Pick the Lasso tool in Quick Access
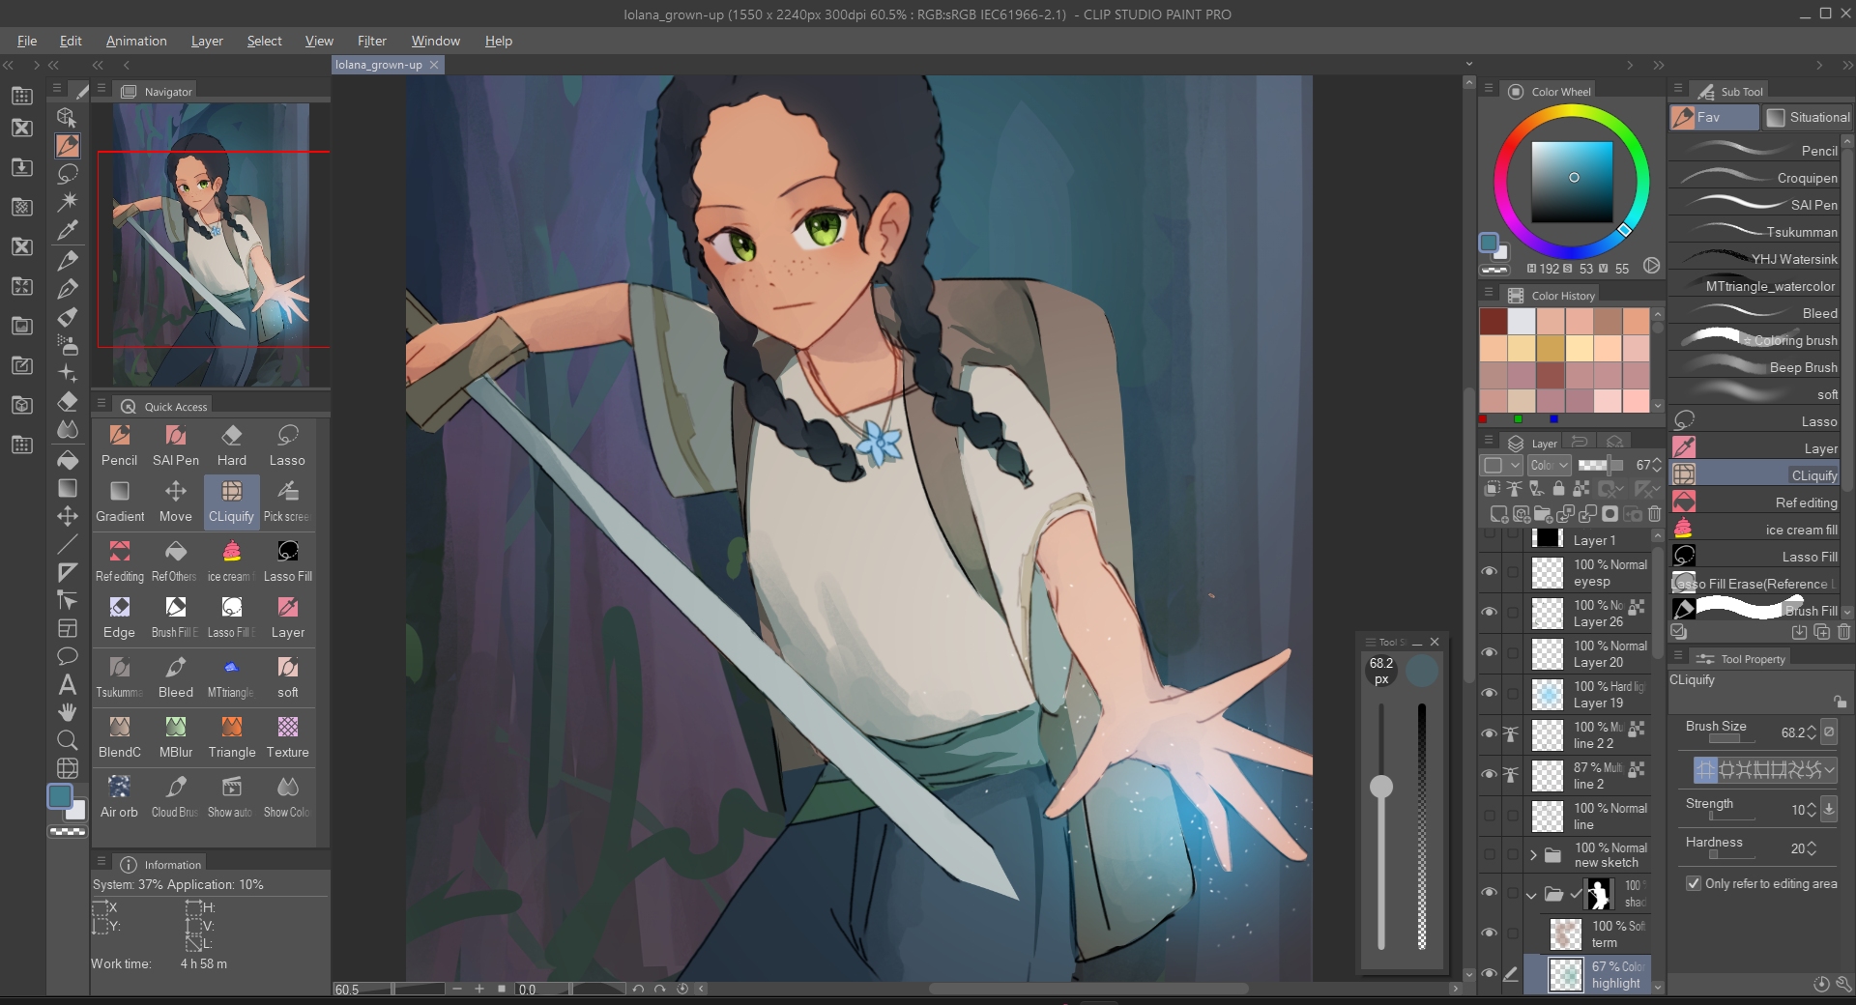This screenshot has height=1005, width=1856. pyautogui.click(x=287, y=445)
